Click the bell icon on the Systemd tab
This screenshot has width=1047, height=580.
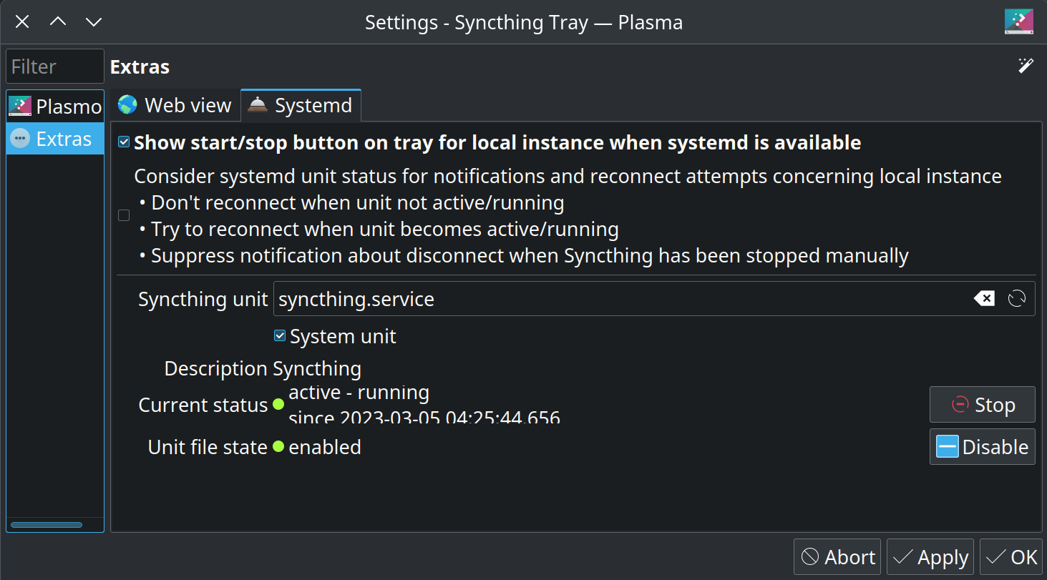click(x=258, y=104)
